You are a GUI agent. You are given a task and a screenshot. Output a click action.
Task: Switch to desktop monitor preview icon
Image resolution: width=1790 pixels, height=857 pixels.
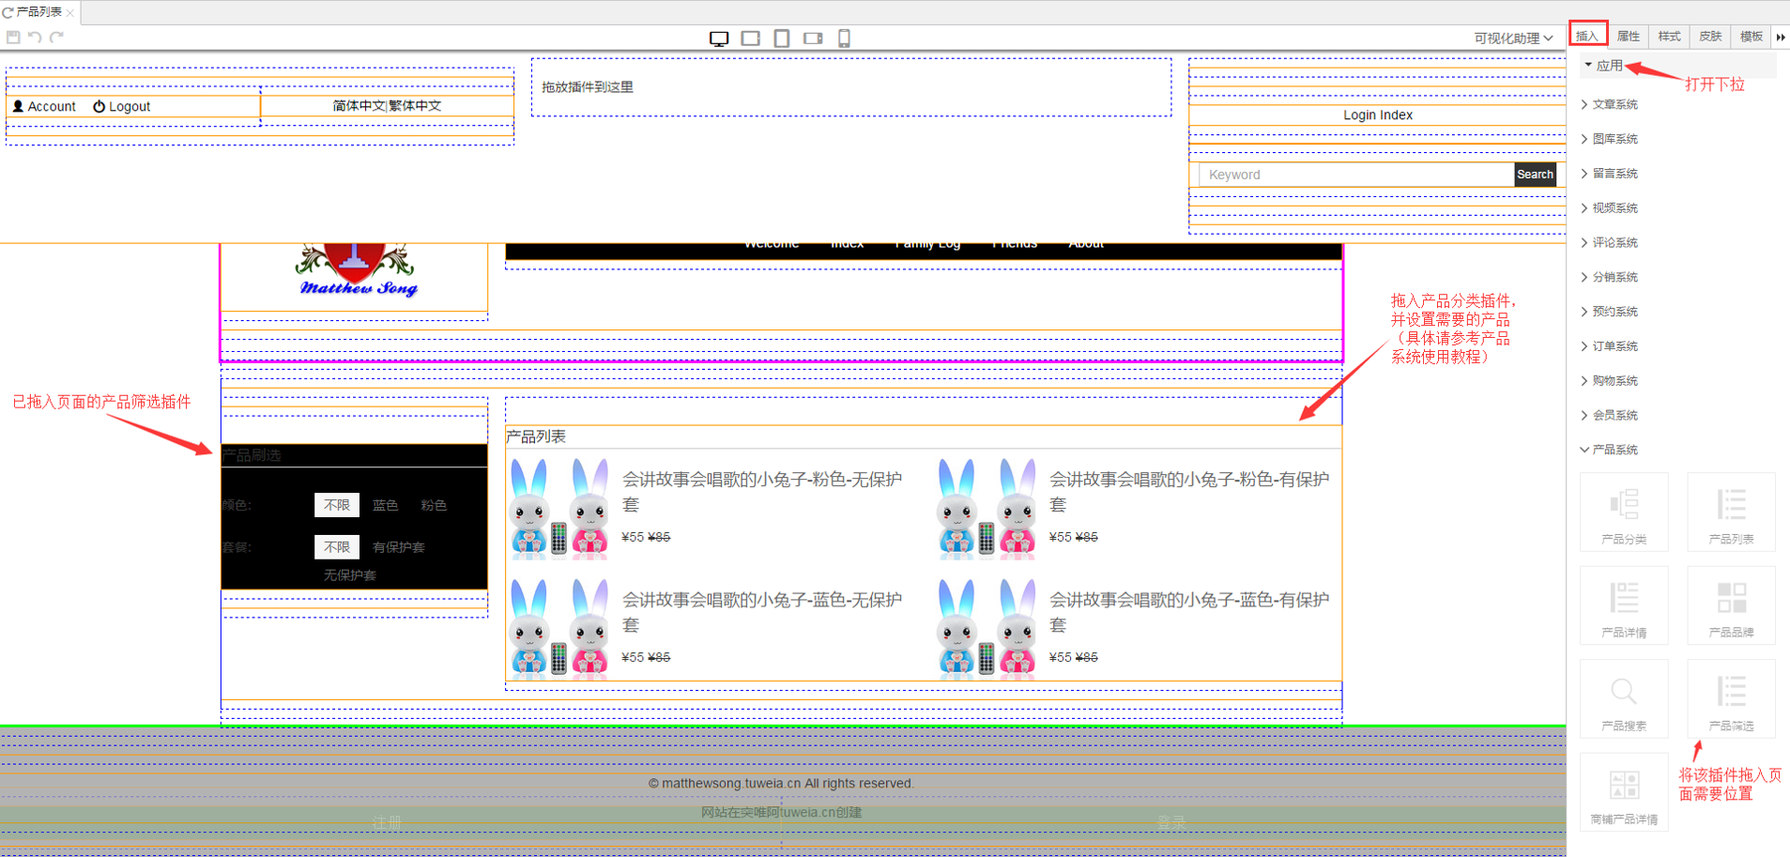point(719,38)
